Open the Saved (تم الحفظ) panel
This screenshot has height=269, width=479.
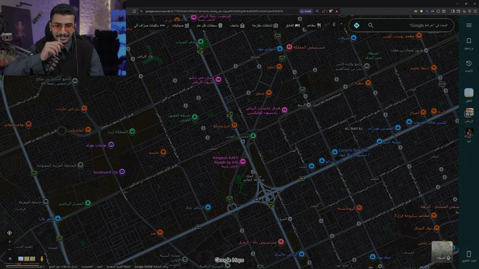point(469,43)
